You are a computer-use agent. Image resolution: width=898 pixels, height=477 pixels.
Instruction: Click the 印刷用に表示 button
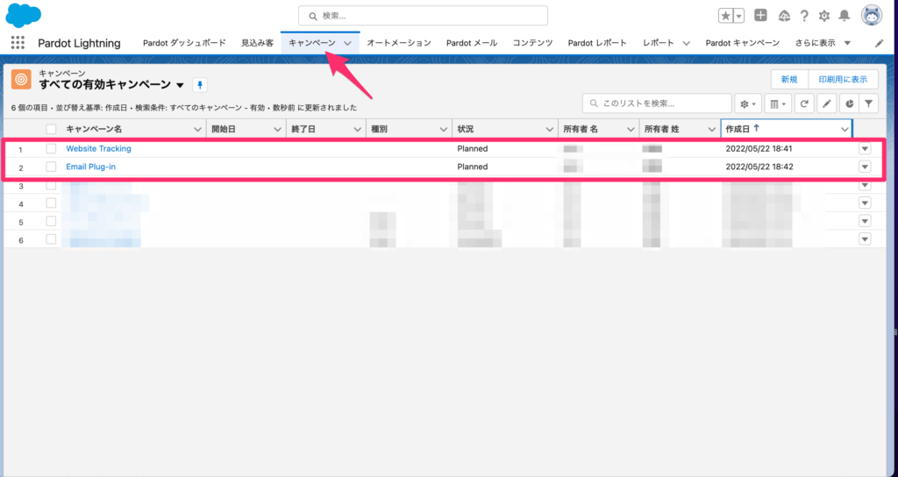(843, 80)
